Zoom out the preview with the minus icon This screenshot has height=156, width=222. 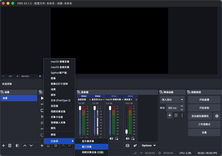pos(3,76)
